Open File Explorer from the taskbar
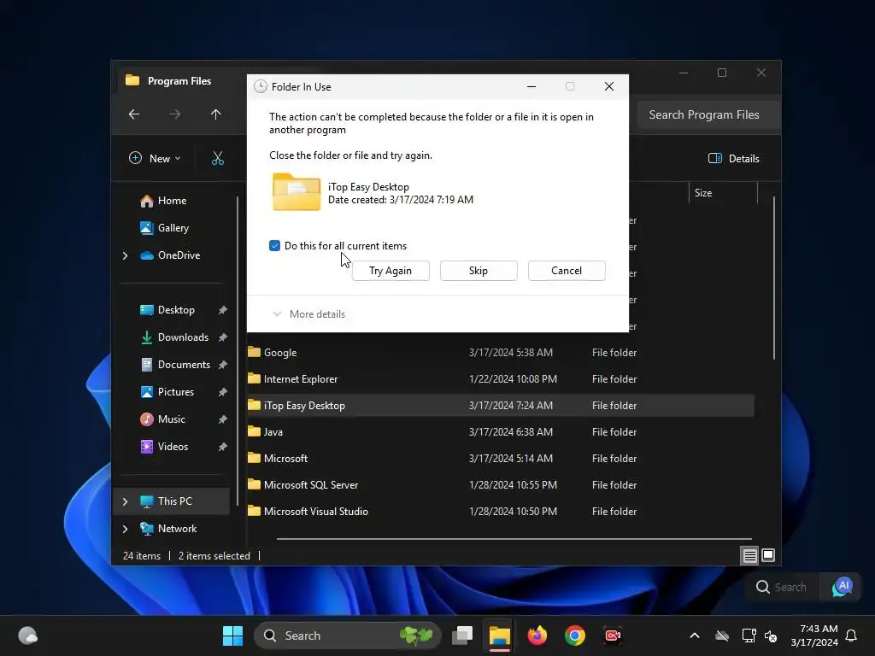Image resolution: width=875 pixels, height=656 pixels. click(x=499, y=635)
